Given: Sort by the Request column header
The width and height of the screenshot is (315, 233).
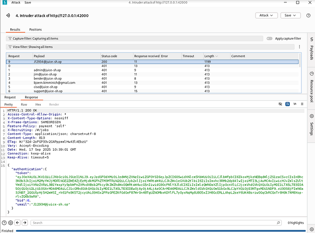Looking at the screenshot, I should [20, 56].
